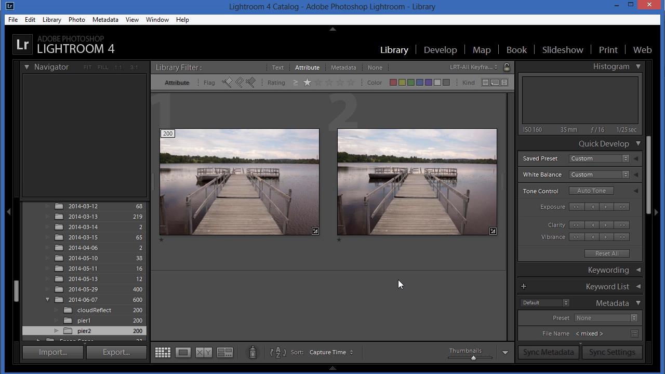
Task: Click the Sync Metadata button
Action: pyautogui.click(x=548, y=352)
